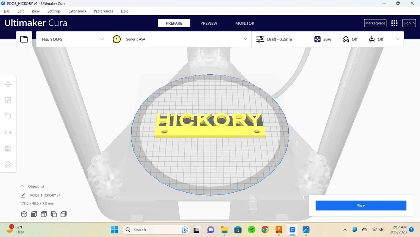Select the Support Blocker tool
420x237 pixels.
(8, 165)
